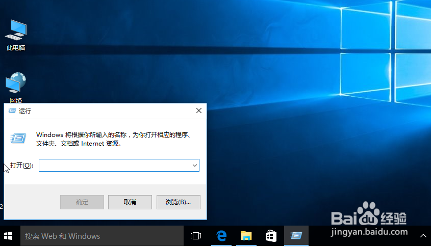
Task: Click the 确定 button
Action: tap(82, 202)
